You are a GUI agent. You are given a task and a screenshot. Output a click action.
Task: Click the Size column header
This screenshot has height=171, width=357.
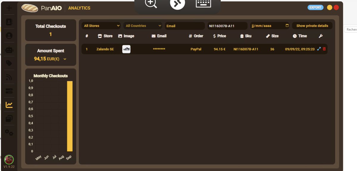coord(272,36)
